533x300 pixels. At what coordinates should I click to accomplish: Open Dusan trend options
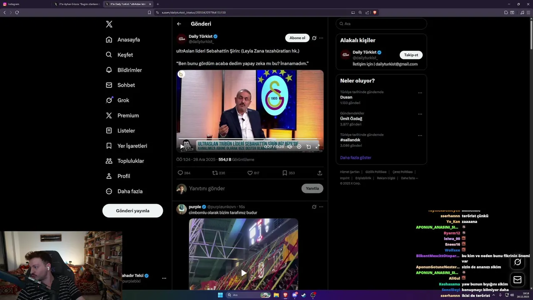(420, 93)
